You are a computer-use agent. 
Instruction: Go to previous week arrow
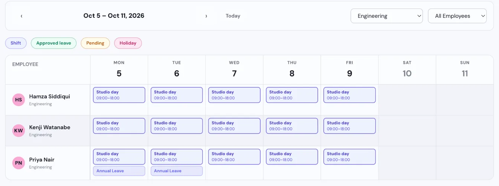[x=22, y=16]
